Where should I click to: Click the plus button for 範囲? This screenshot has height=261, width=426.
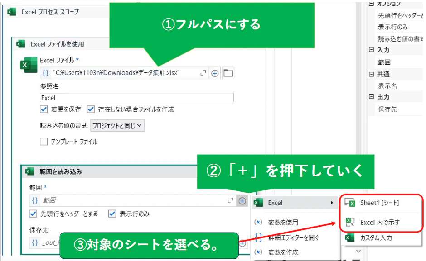tap(242, 201)
